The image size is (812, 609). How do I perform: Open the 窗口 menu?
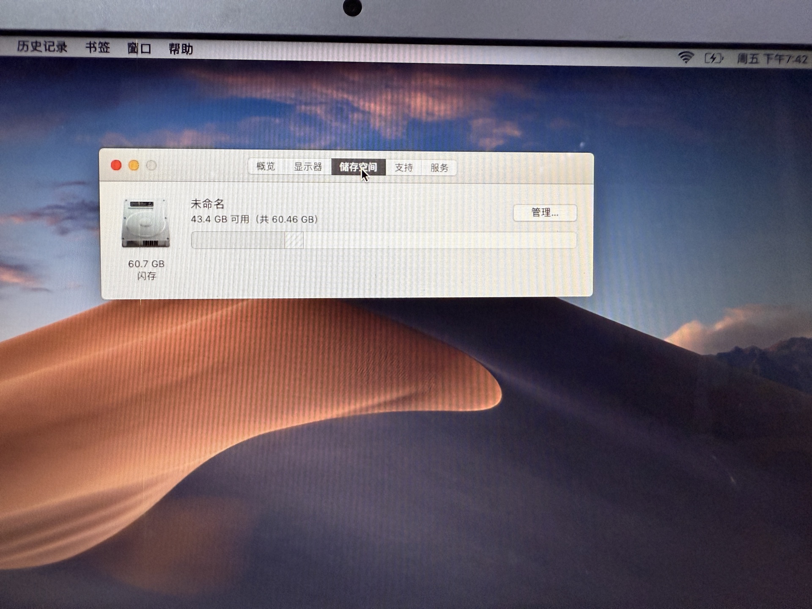pyautogui.click(x=139, y=49)
